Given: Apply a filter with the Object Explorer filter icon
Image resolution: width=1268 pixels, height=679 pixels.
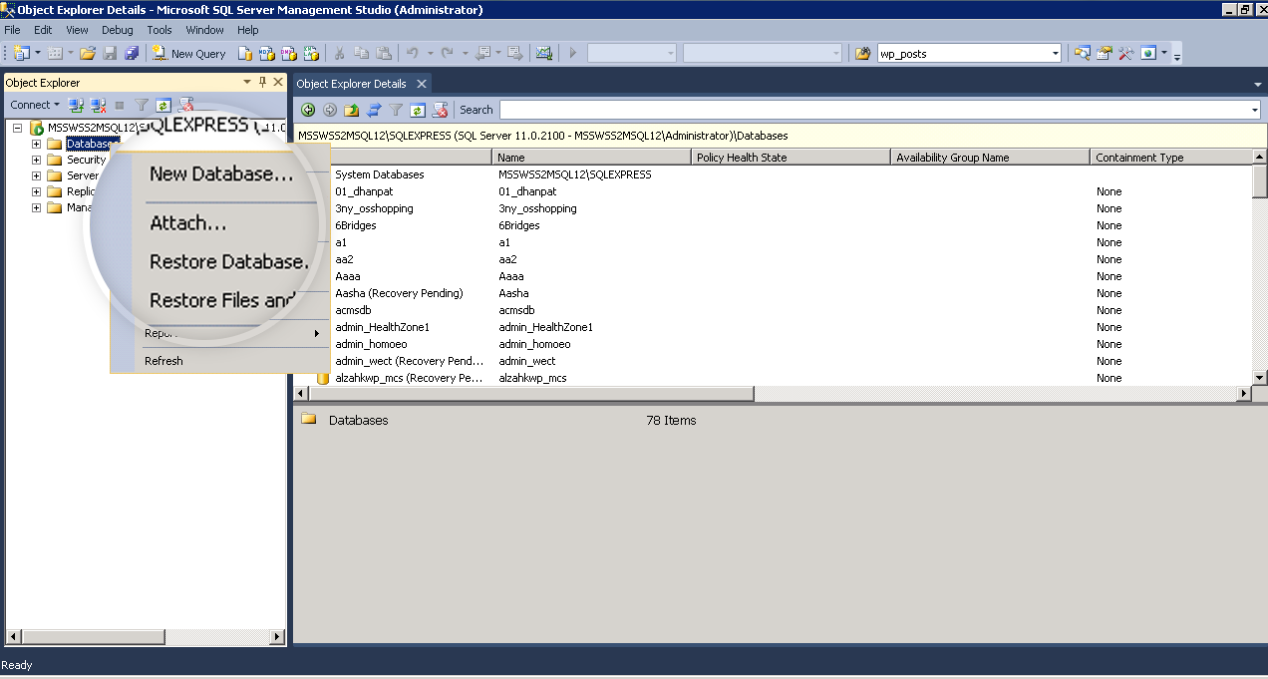Looking at the screenshot, I should click(141, 105).
